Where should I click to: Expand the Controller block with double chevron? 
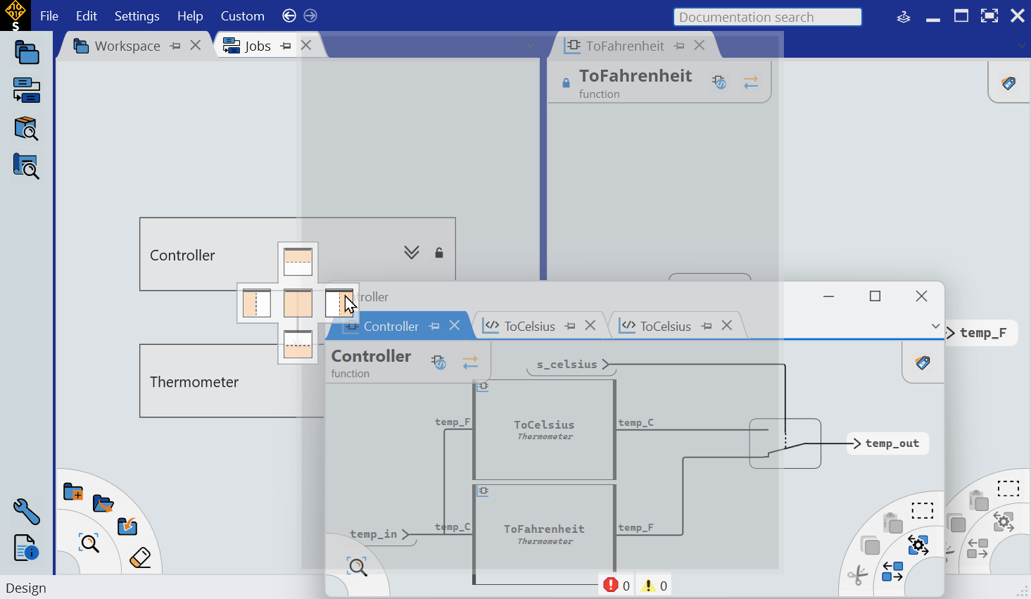[412, 253]
